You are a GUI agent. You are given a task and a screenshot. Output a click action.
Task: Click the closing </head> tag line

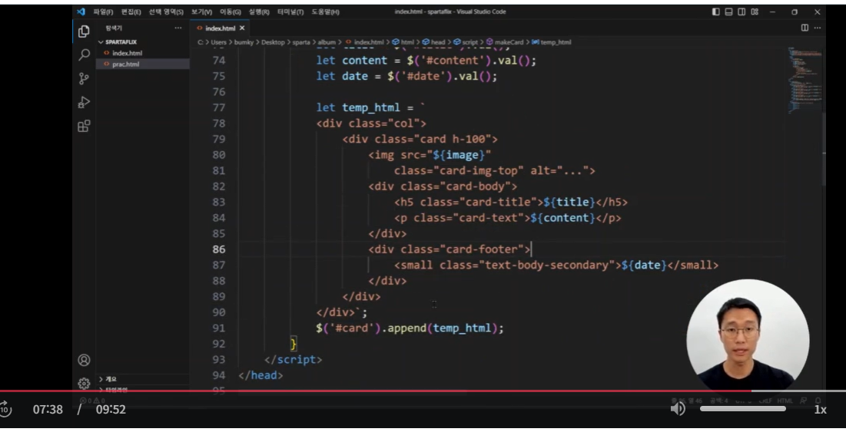pos(260,375)
